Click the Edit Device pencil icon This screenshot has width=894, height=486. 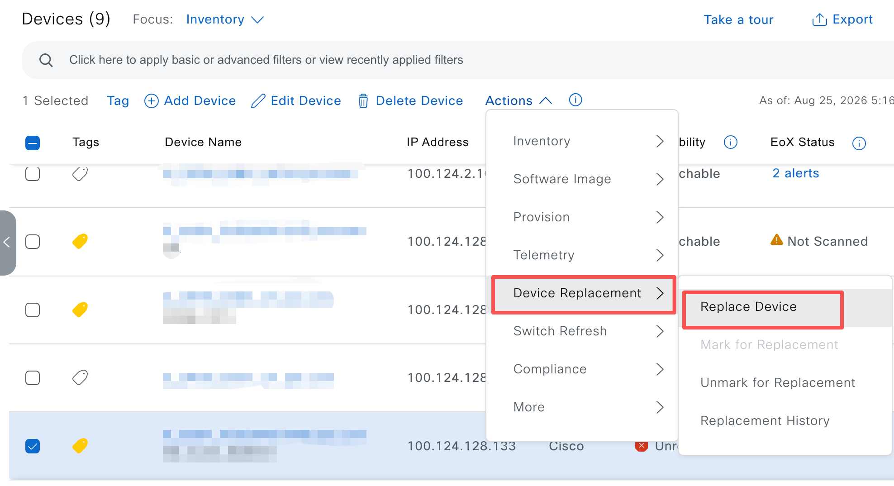(x=258, y=101)
